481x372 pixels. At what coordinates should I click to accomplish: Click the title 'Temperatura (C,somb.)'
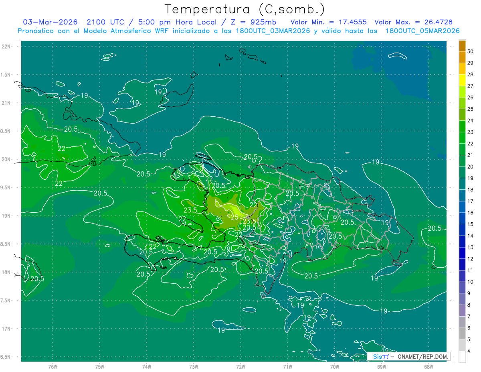pos(245,9)
